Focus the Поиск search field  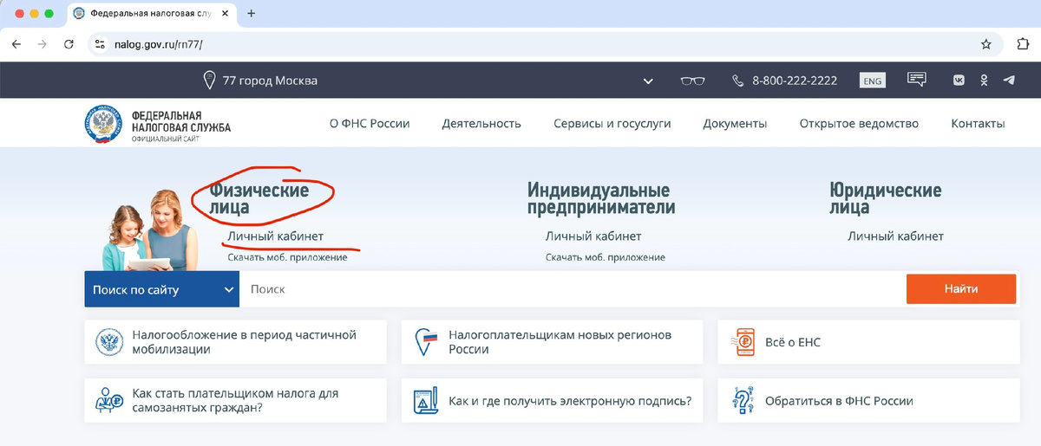pos(573,289)
